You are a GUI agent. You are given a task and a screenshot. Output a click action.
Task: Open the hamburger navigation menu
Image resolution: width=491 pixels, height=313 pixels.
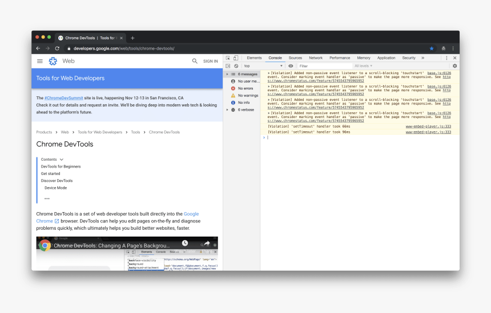pos(40,61)
